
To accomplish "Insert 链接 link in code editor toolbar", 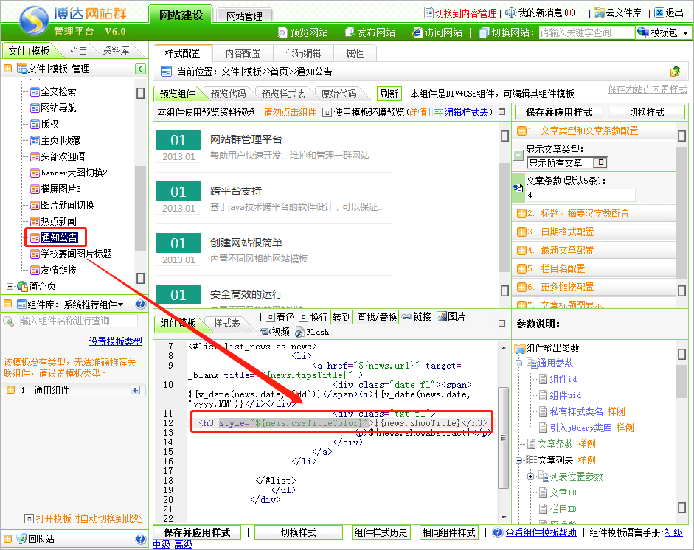I will 407,317.
